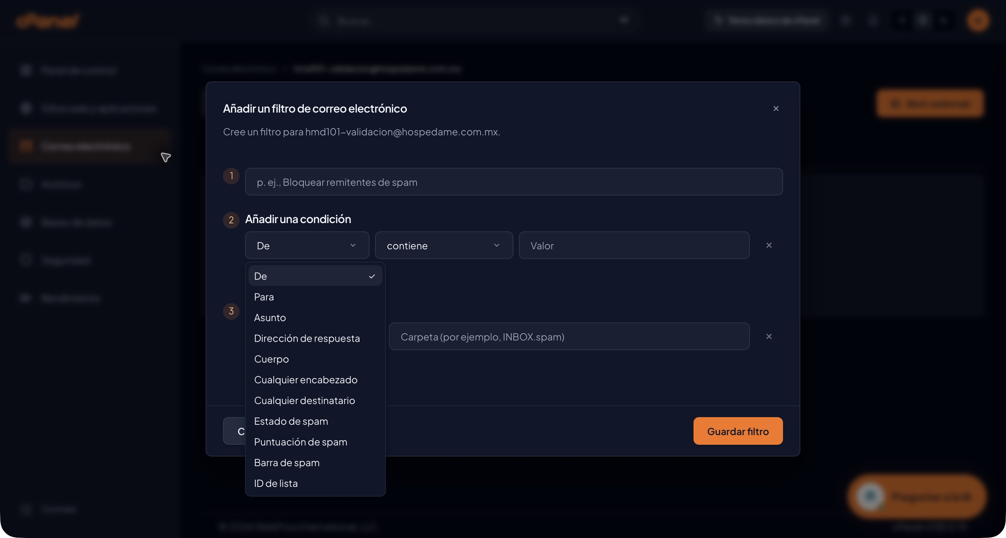Choose the Cuerpo option
Image resolution: width=1006 pixels, height=538 pixels.
tap(315, 359)
